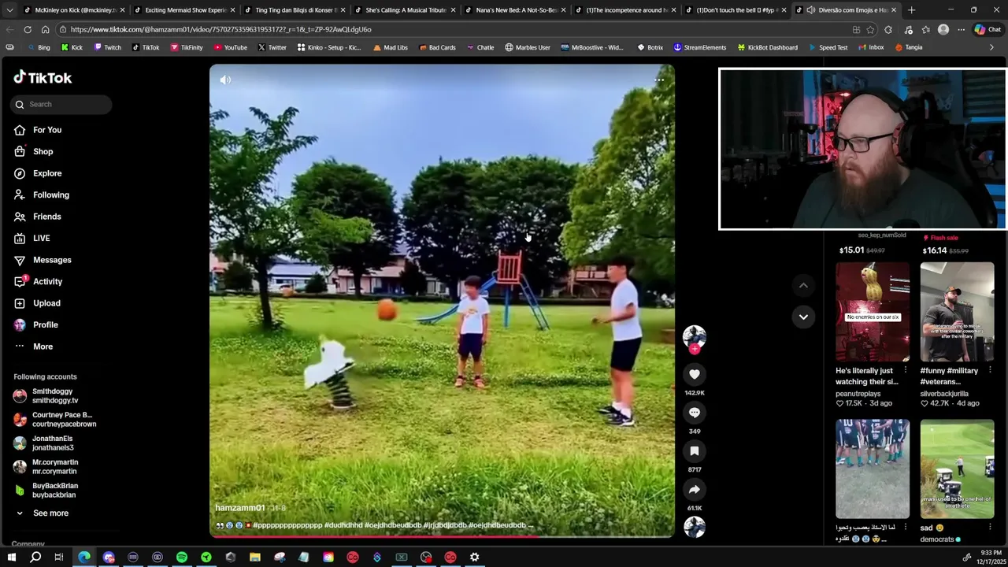Open the spinning sound disc icon

tap(694, 527)
